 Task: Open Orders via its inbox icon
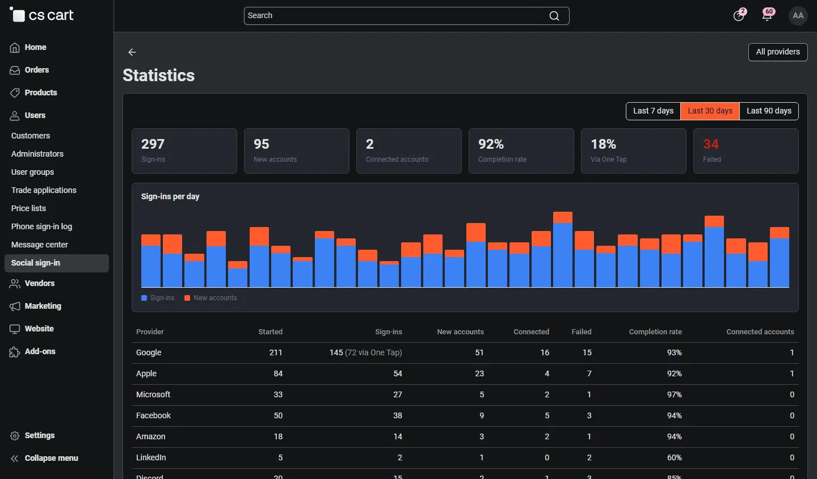tap(15, 70)
